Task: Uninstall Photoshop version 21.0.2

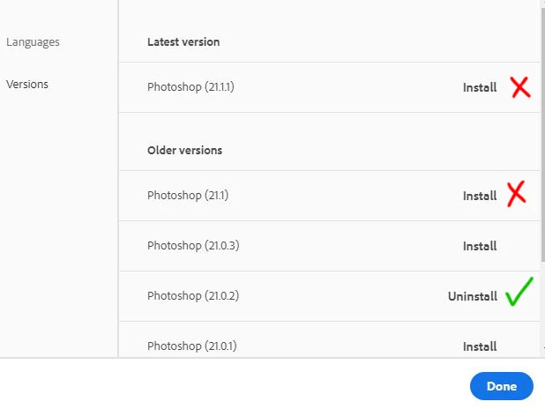Action: pos(473,296)
